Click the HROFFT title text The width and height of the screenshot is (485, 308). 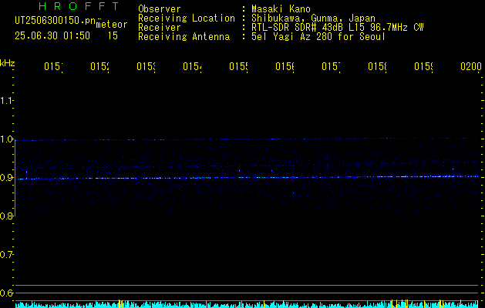click(x=79, y=6)
